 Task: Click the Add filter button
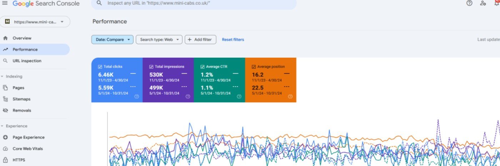point(200,40)
